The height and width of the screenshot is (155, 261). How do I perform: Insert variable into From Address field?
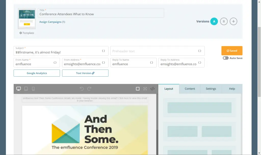103,63
